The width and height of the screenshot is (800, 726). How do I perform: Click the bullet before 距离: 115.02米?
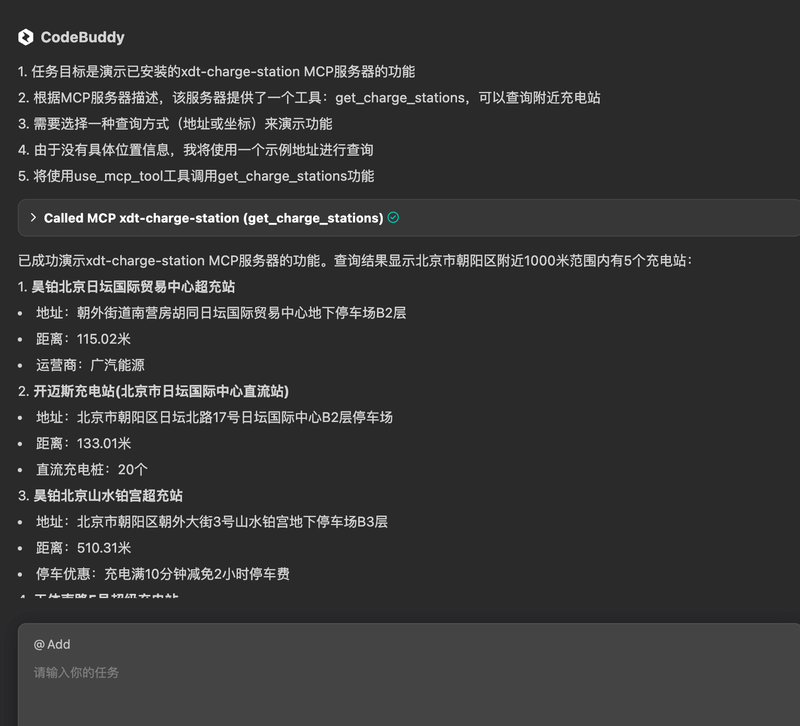(x=21, y=339)
